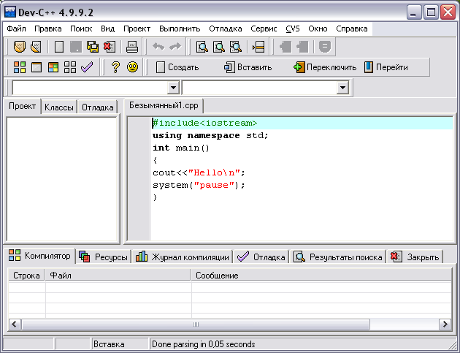This screenshot has height=353, width=460.
Task: Create a new source file from toolbar icon
Action: pos(59,47)
